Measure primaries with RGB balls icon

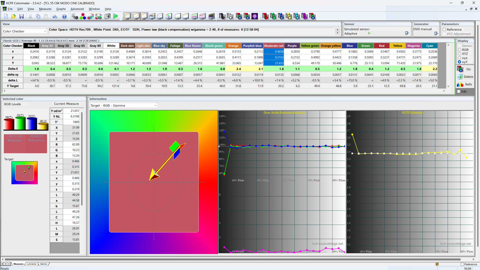(x=83, y=16)
